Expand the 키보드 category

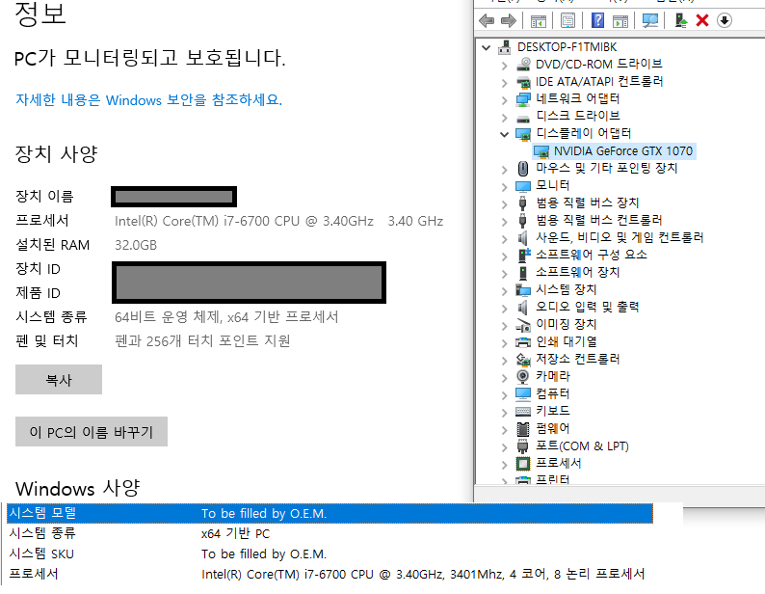pos(504,411)
